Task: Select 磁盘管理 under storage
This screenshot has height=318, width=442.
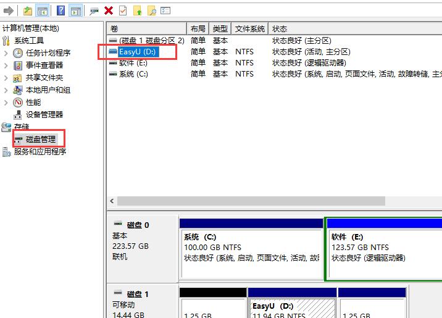Action: click(41, 140)
